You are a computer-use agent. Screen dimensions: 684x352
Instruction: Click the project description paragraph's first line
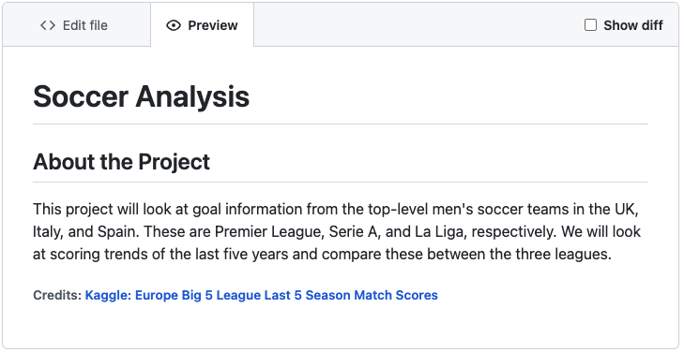(336, 210)
